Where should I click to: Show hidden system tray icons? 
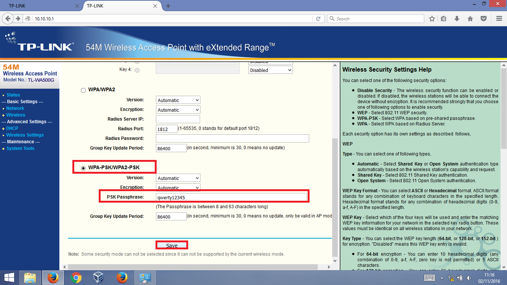(442, 278)
